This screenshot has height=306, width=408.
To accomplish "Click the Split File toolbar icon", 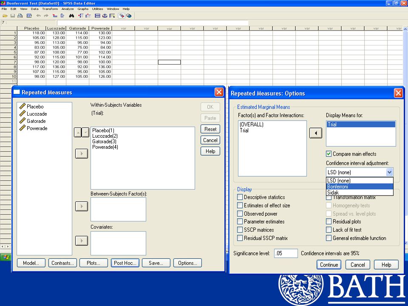I will 98,16.
